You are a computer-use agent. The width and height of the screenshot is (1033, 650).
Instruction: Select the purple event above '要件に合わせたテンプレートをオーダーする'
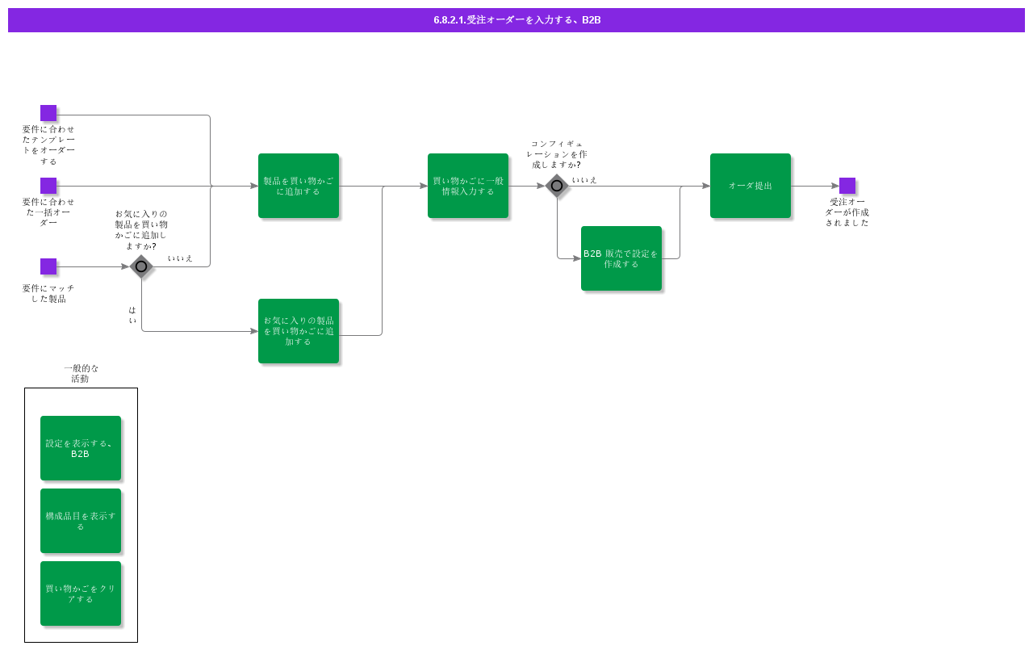[x=48, y=113]
